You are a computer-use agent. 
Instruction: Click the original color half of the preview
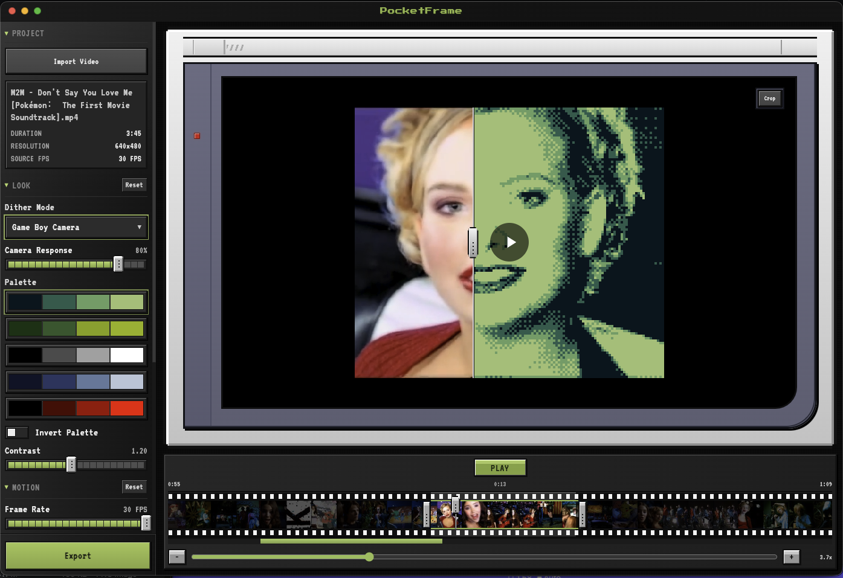(414, 243)
